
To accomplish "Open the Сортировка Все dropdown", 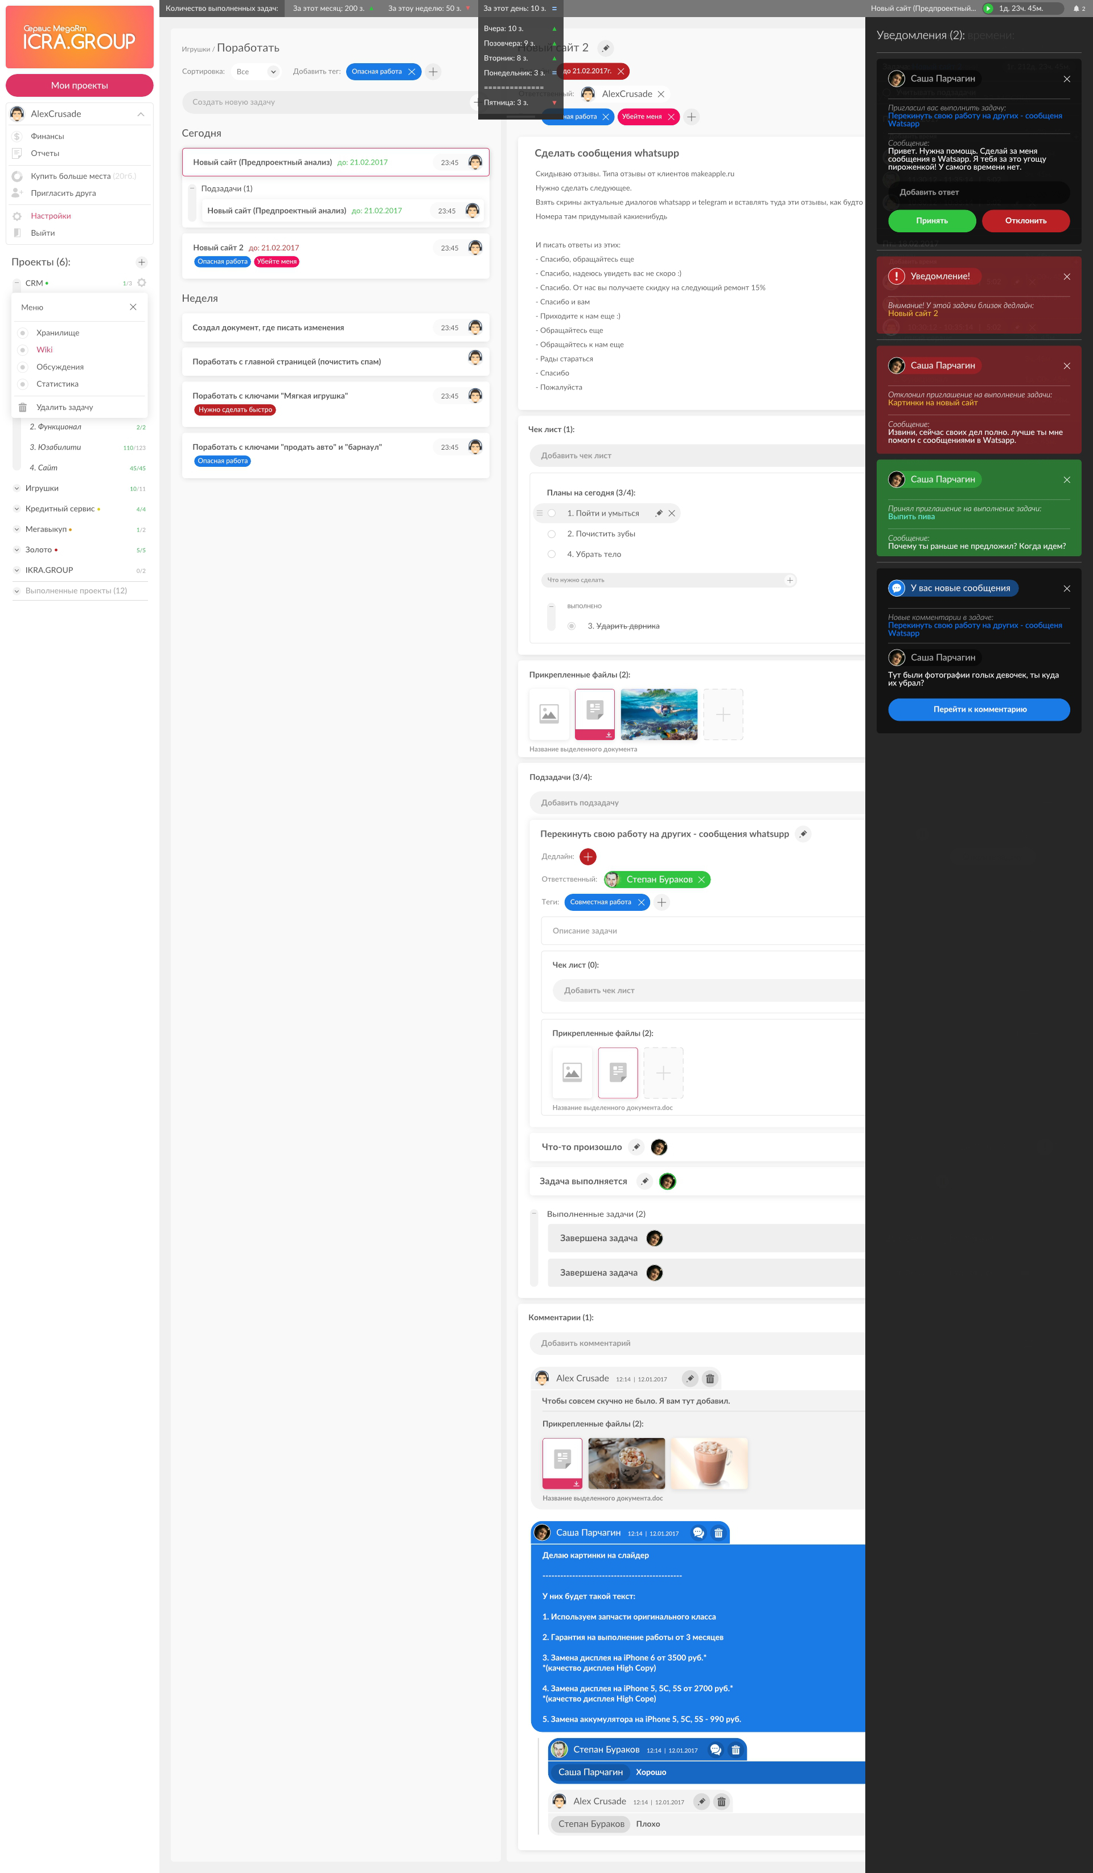I will tap(256, 71).
